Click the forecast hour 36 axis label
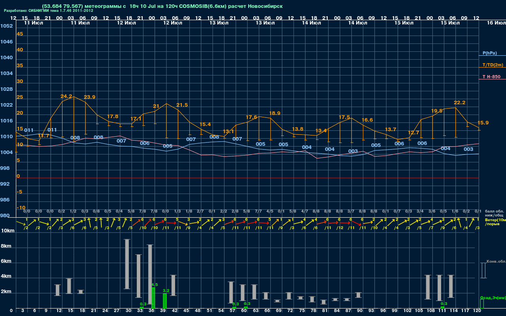Image resolution: width=506 pixels, height=316 pixels. (x=151, y=311)
